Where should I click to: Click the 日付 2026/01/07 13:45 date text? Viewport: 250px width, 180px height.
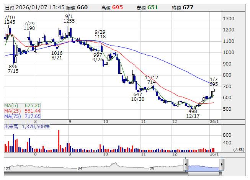[x=34, y=8]
